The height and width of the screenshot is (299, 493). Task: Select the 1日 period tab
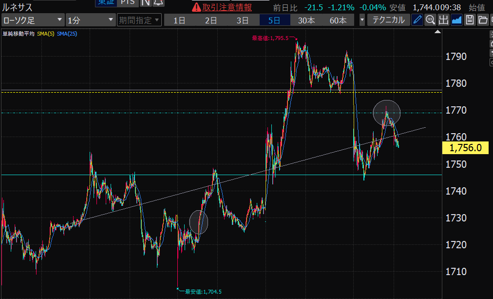(x=179, y=20)
